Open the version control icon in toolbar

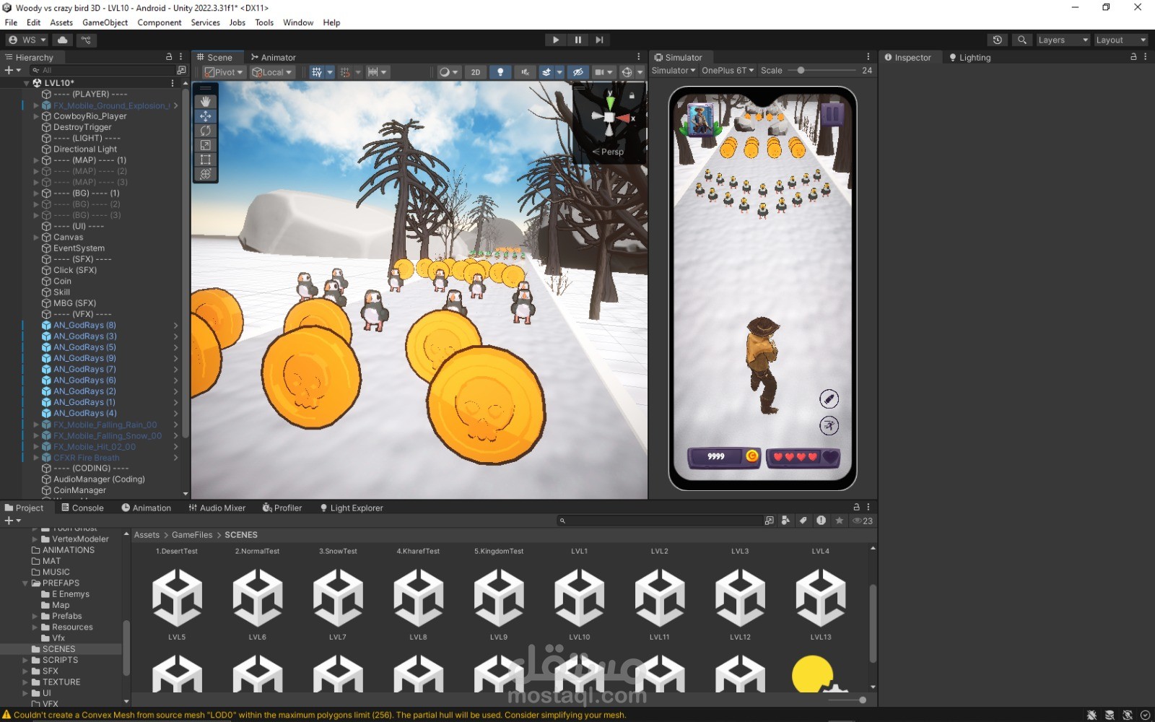pos(86,40)
